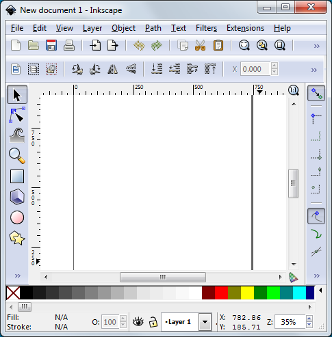Open the Path menu

coord(153,28)
